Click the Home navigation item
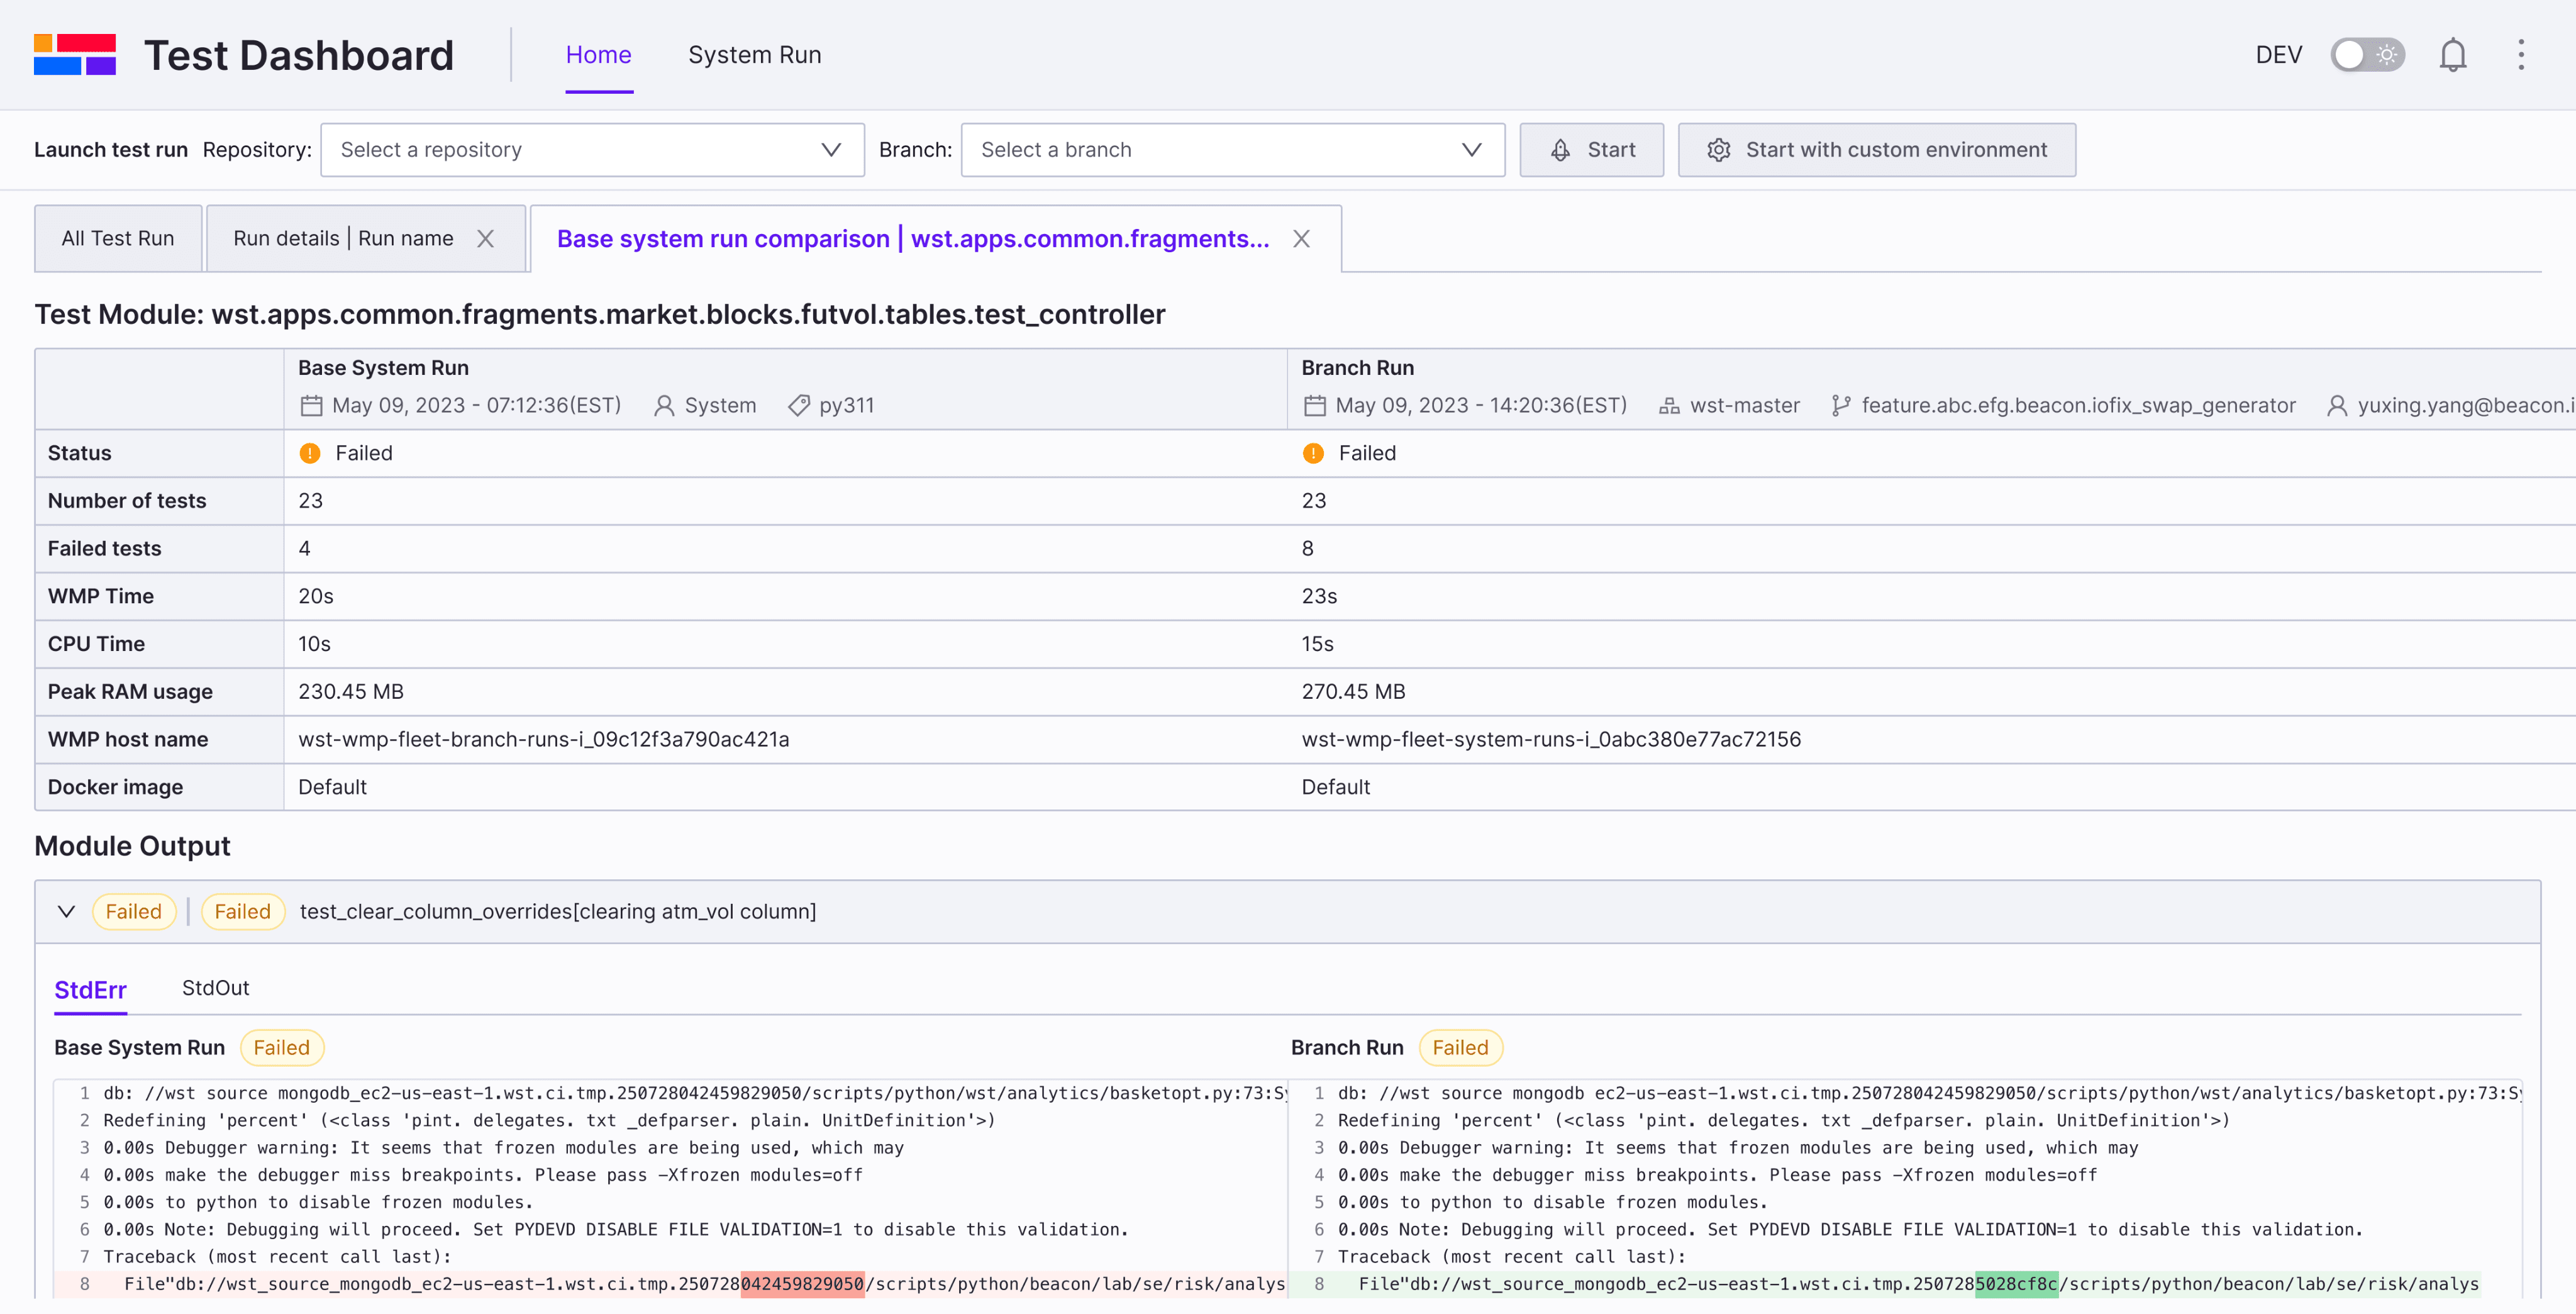2576x1314 pixels. tap(598, 55)
